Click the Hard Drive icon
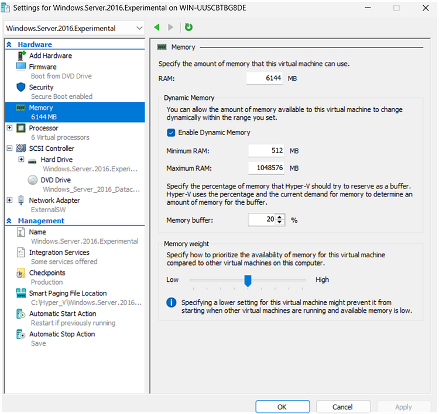Viewport: 439px width, 414px height. pos(32,161)
